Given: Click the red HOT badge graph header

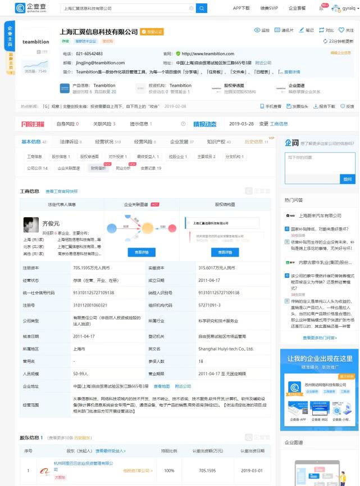Looking at the screenshot, I should click(155, 205).
